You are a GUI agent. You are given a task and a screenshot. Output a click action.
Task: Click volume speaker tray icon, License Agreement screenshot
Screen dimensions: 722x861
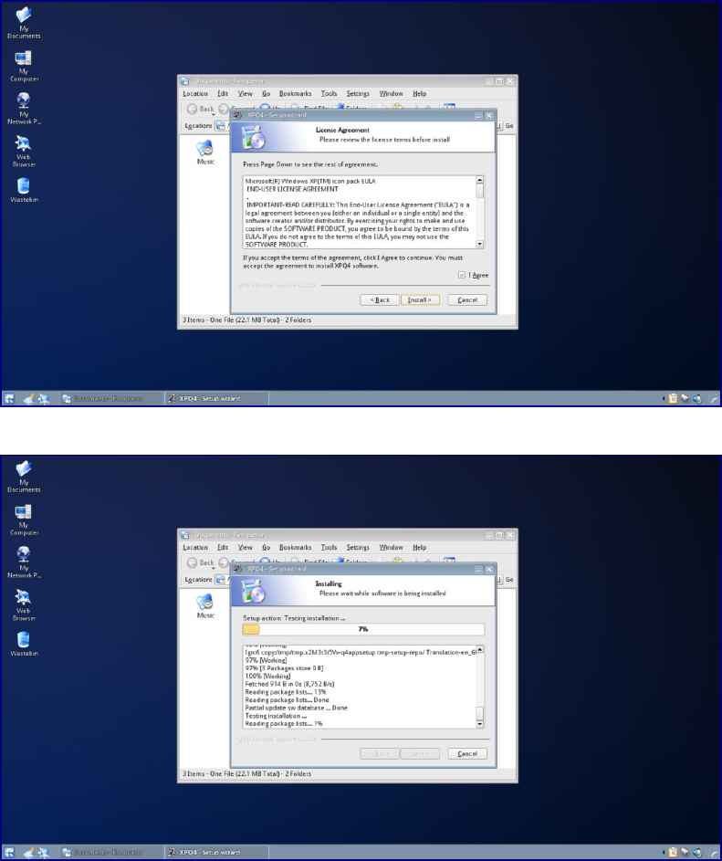(697, 399)
